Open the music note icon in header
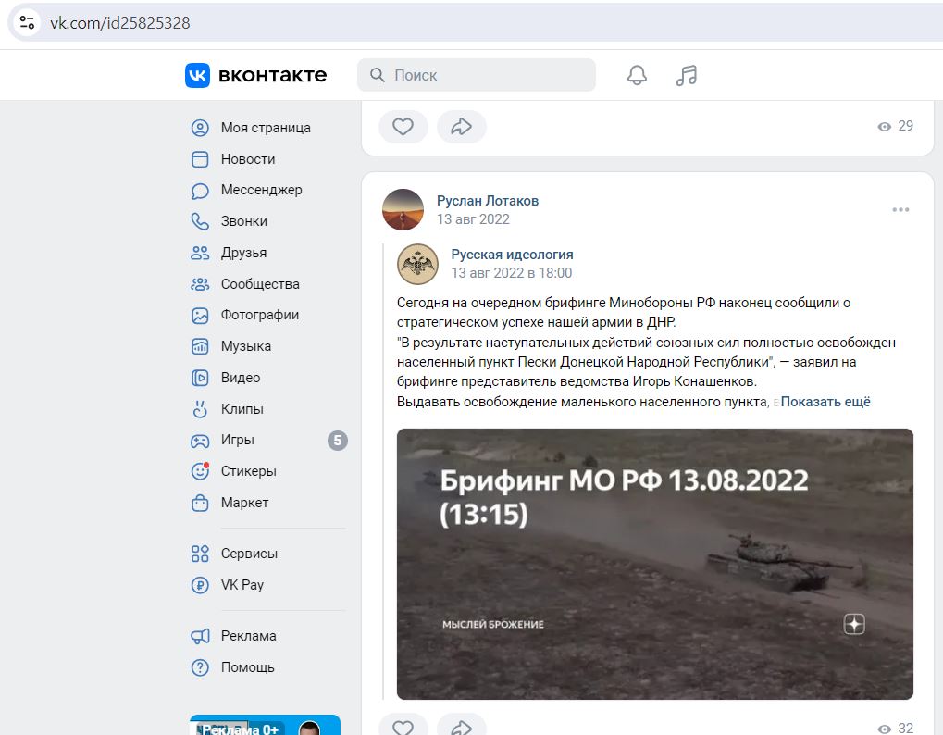 pyautogui.click(x=687, y=75)
